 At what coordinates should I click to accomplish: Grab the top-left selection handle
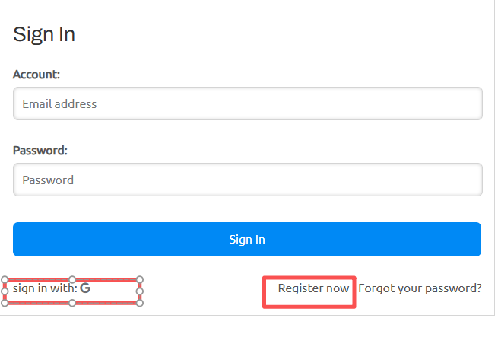click(5, 279)
